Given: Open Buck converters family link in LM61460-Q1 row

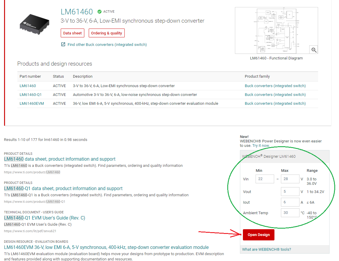Looking at the screenshot, I should pos(275,94).
